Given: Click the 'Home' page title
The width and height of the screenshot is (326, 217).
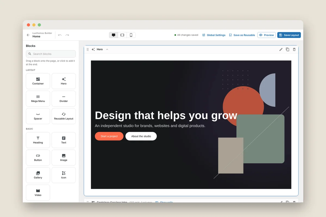Looking at the screenshot, I should click(36, 36).
